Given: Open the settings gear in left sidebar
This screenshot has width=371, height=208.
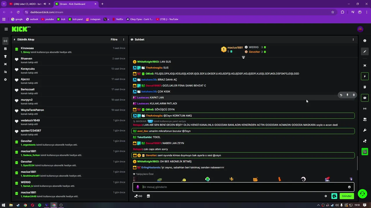Looking at the screenshot, I should click(5, 79).
